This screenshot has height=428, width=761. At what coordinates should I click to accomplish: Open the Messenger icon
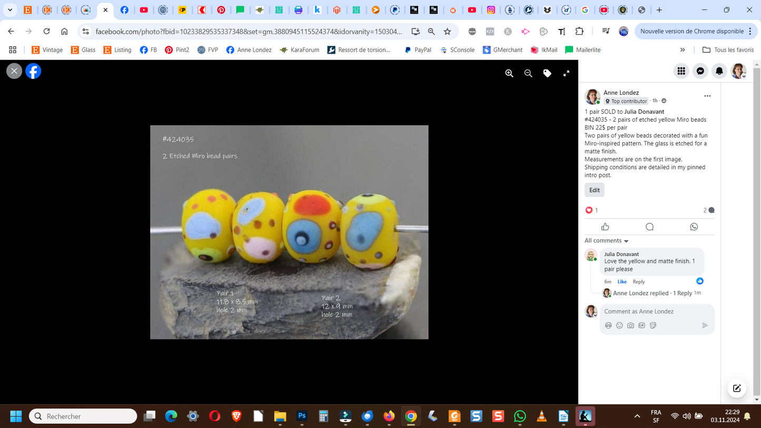click(700, 71)
